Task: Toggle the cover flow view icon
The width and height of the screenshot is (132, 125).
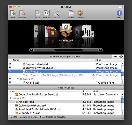Action: [115, 56]
